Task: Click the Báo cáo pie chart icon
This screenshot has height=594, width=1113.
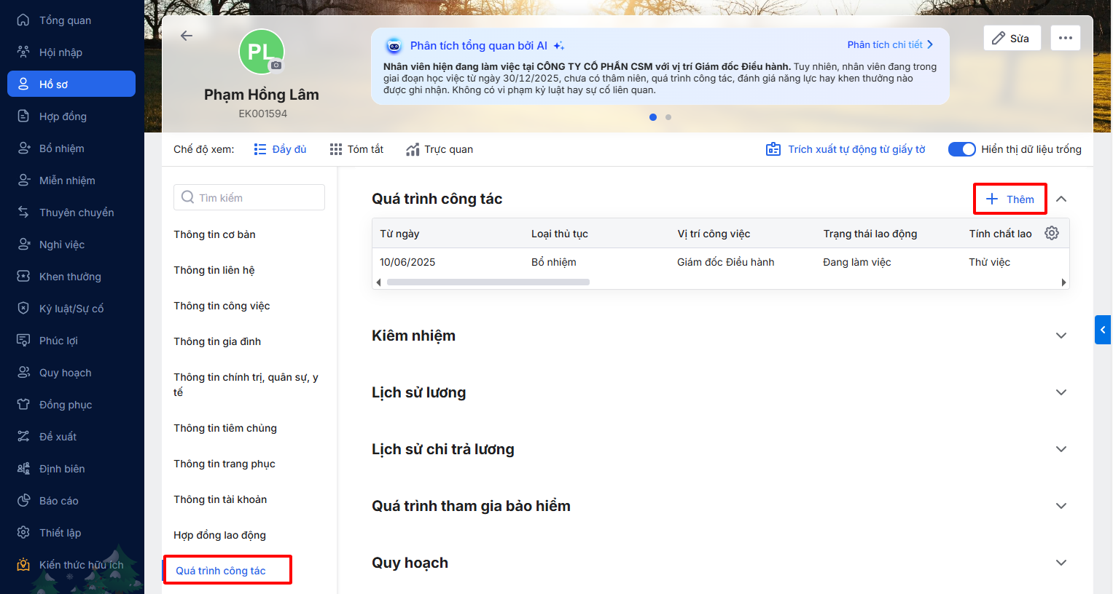Action: point(23,501)
